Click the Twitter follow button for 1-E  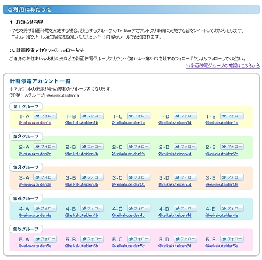(x=232, y=116)
